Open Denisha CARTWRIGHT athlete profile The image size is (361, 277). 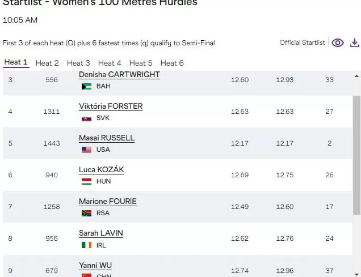point(119,75)
